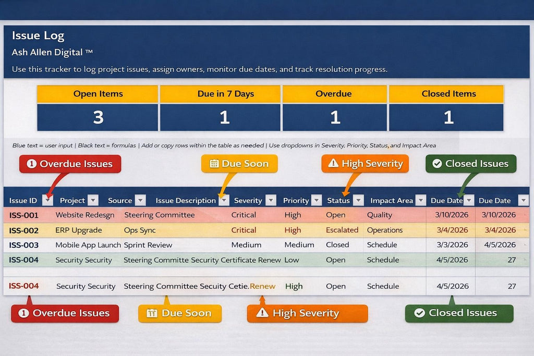Click the Ash Allen Digital subtitle
534x356 pixels.
point(52,53)
